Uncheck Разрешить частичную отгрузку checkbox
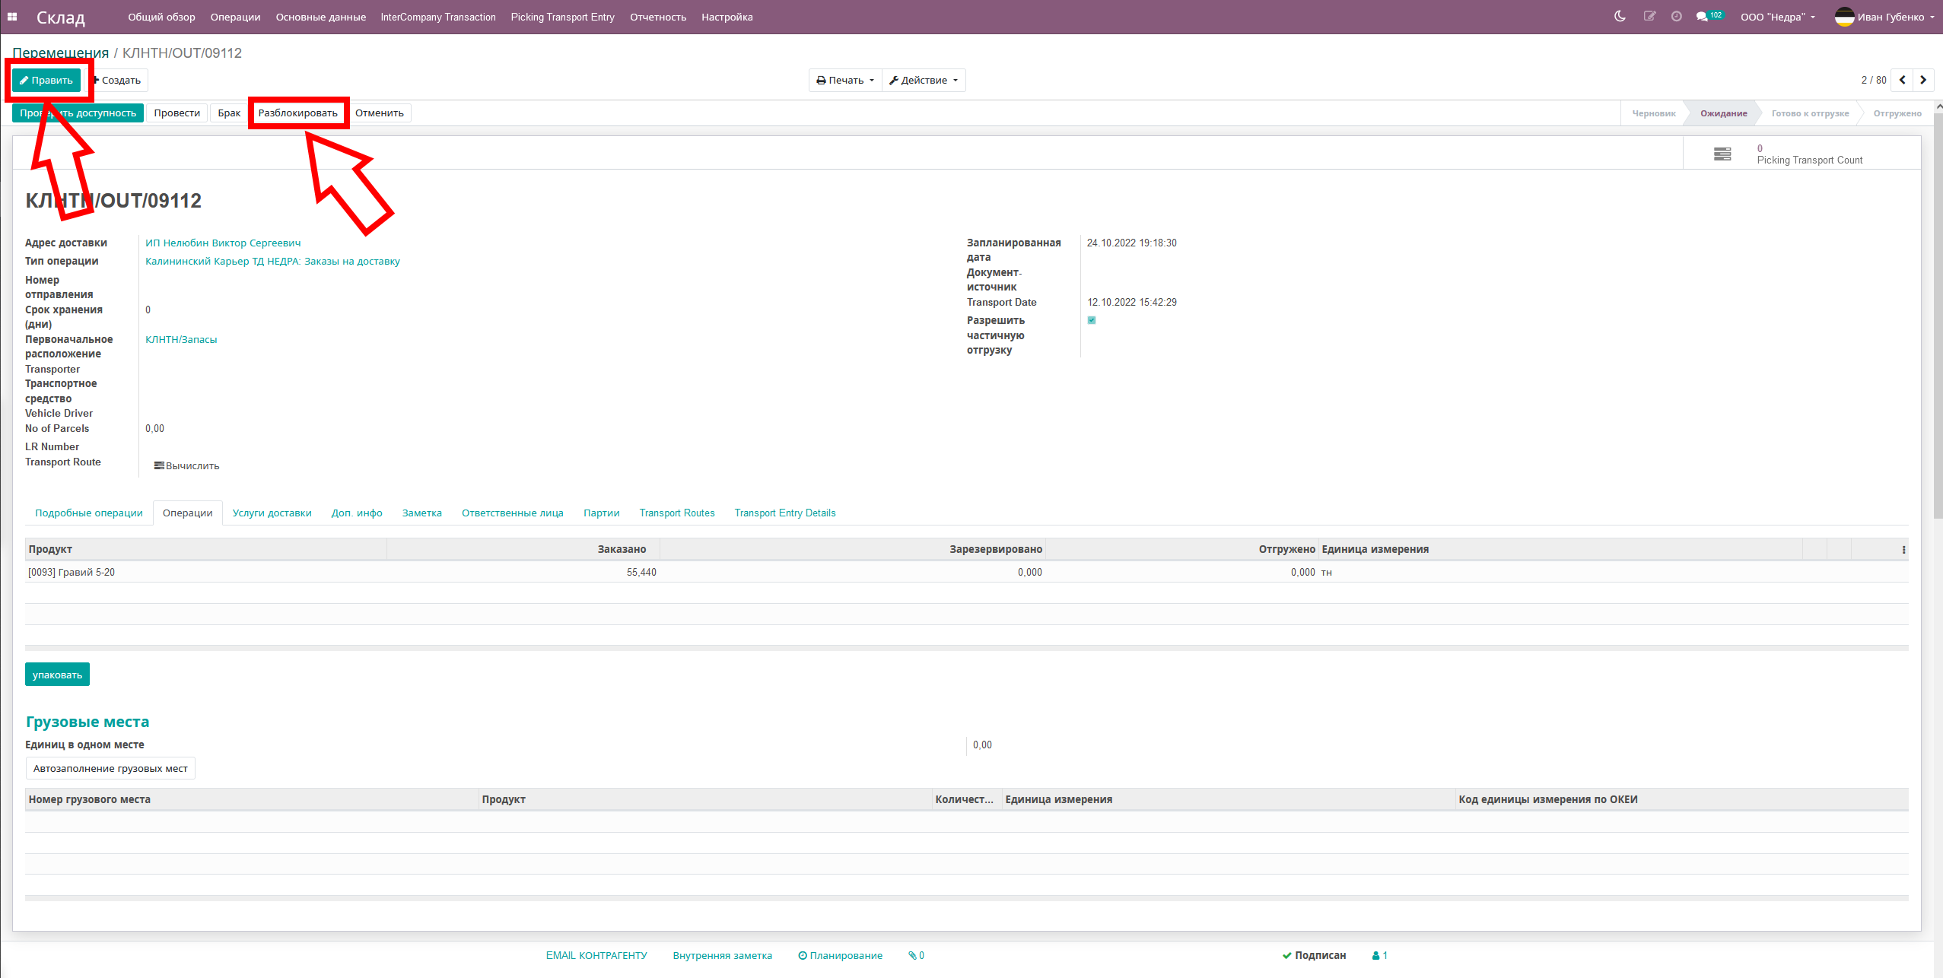This screenshot has width=1943, height=978. (x=1092, y=320)
